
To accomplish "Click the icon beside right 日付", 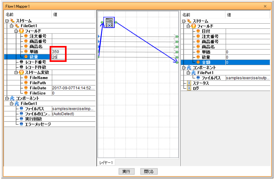I will click(x=198, y=31).
